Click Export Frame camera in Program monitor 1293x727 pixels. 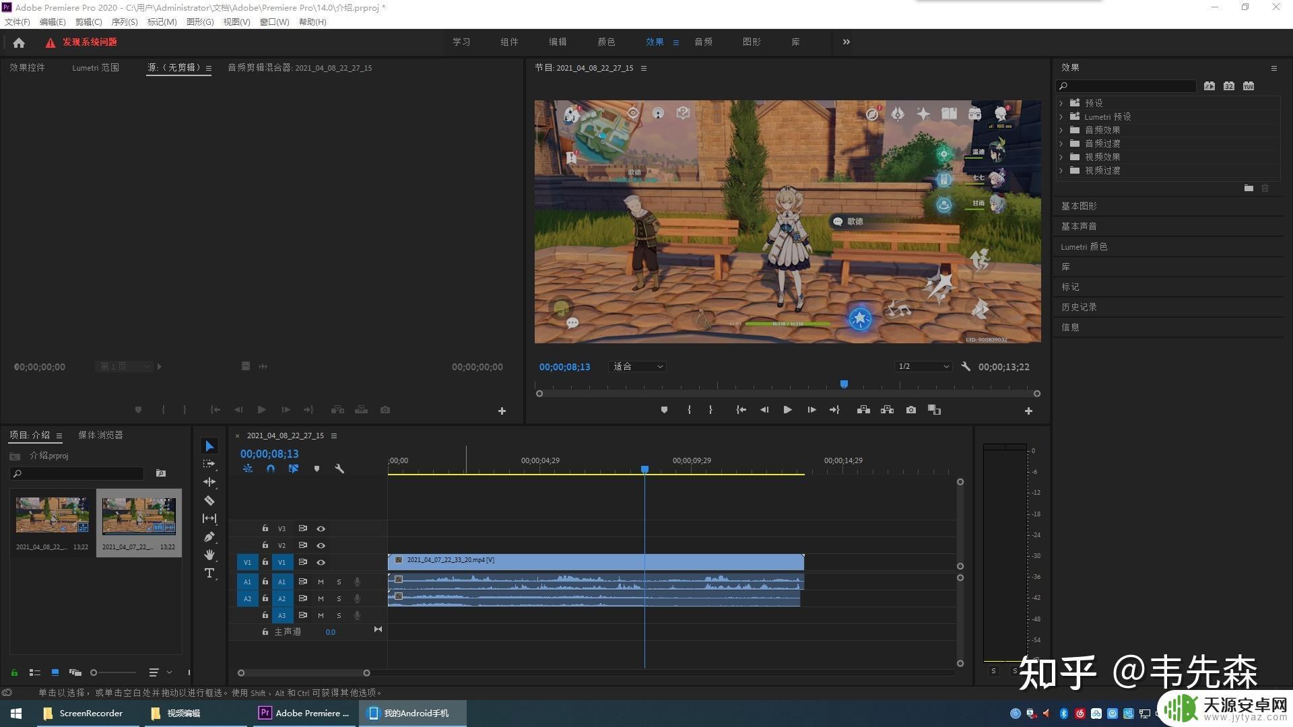pyautogui.click(x=910, y=410)
